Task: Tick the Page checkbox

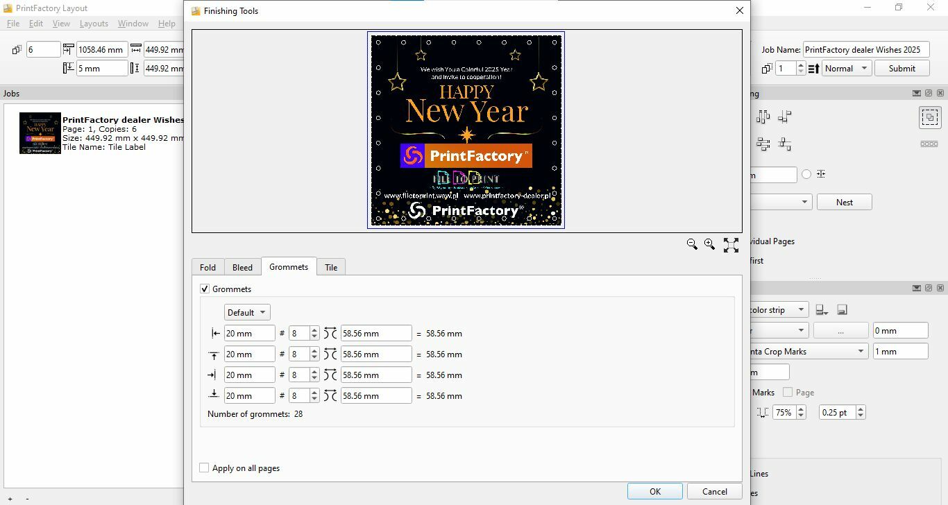Action: (787, 392)
